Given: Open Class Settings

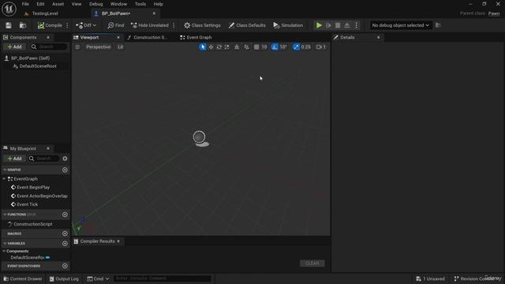Looking at the screenshot, I should 202,25.
